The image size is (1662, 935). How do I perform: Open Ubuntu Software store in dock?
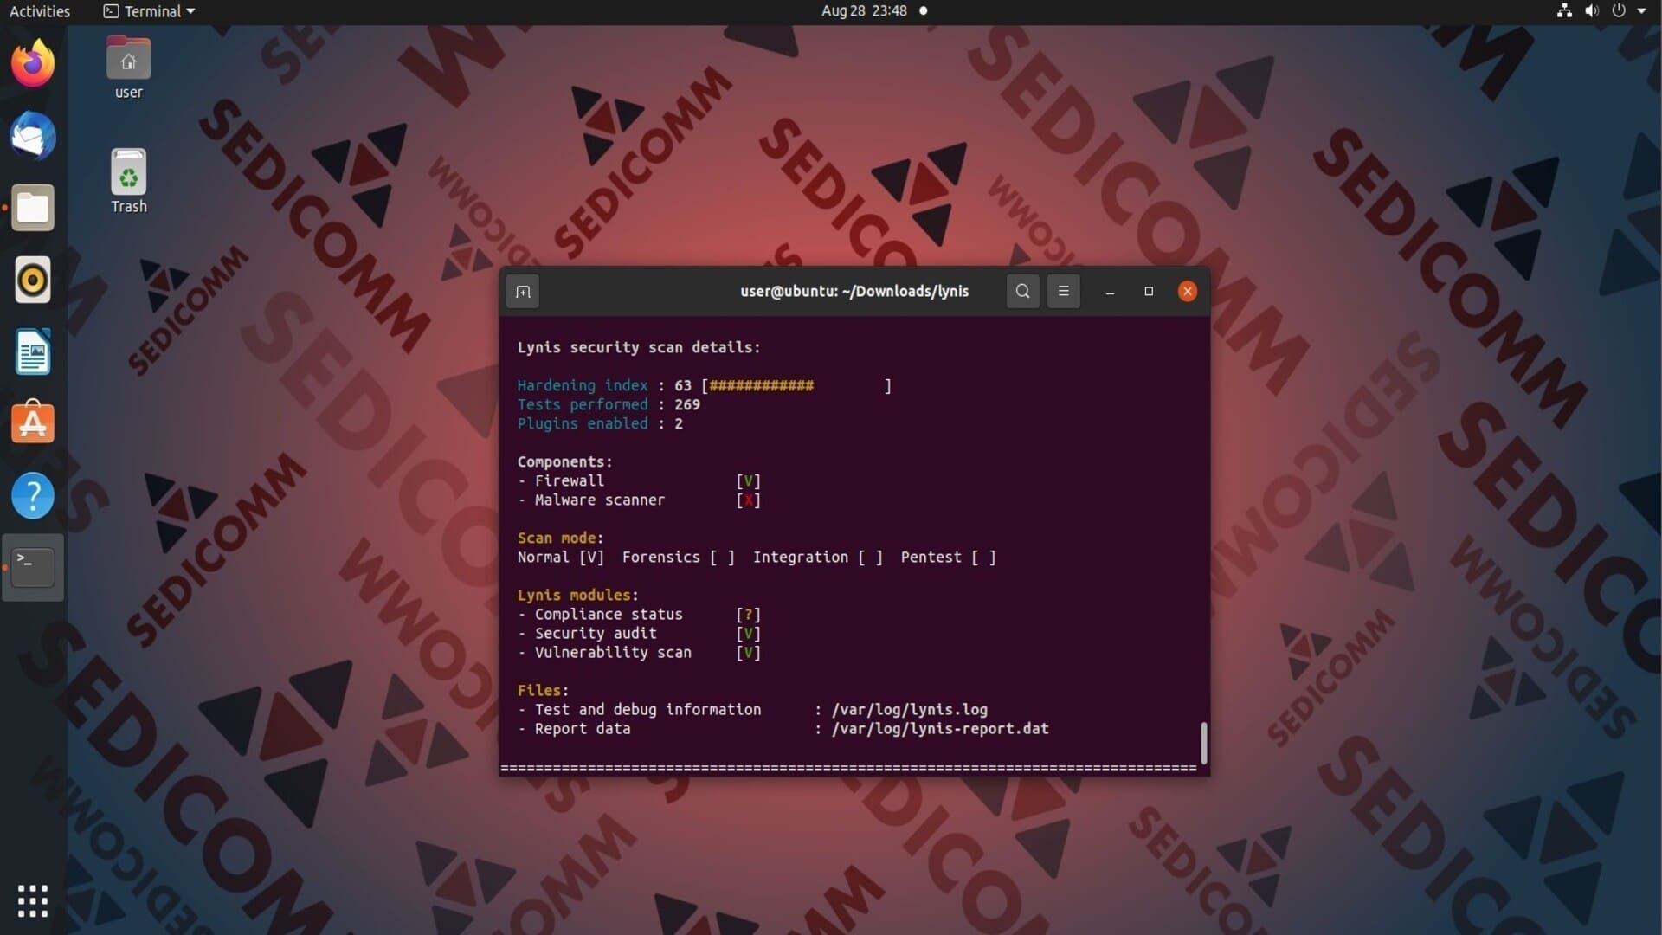[33, 422]
